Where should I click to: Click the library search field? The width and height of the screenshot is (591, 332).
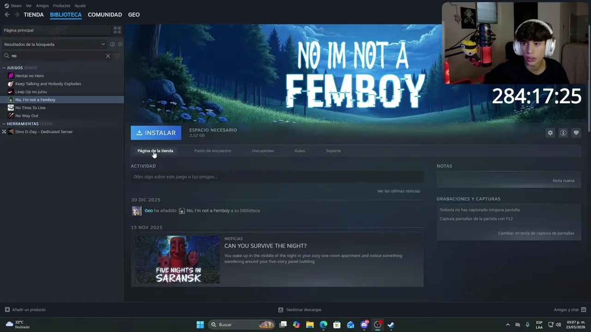pos(58,56)
